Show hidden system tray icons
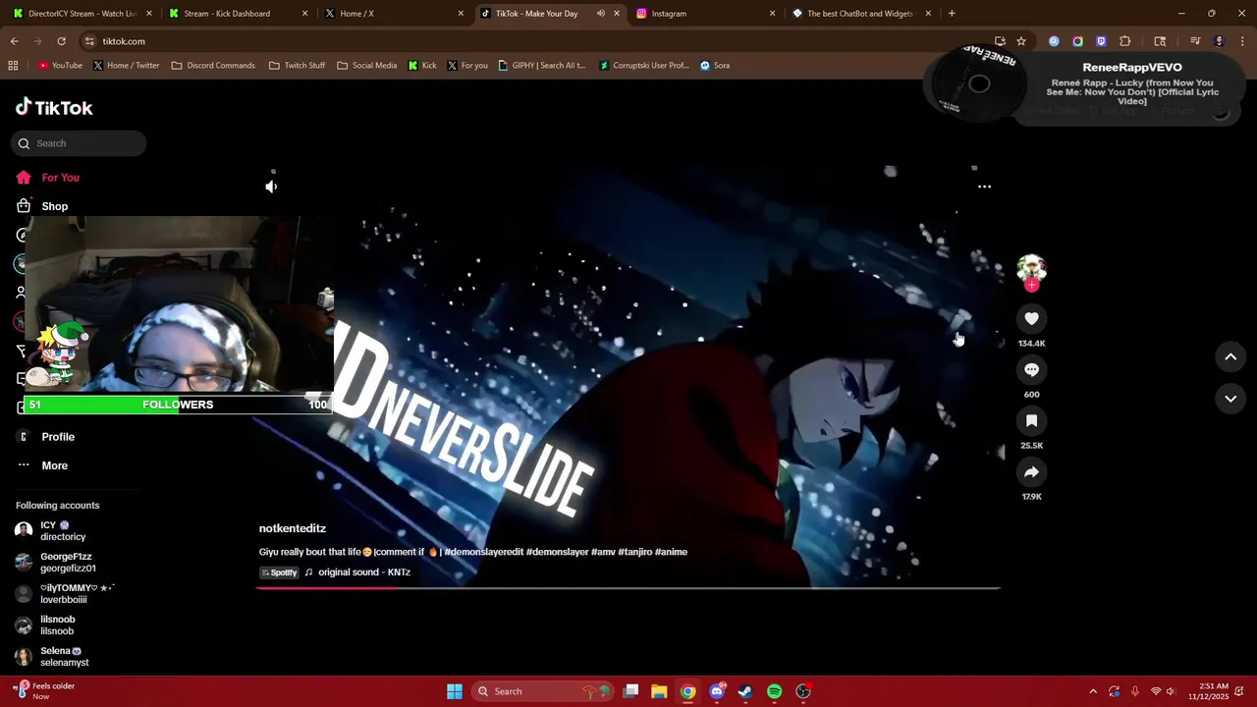Viewport: 1257px width, 707px height. point(1093,691)
